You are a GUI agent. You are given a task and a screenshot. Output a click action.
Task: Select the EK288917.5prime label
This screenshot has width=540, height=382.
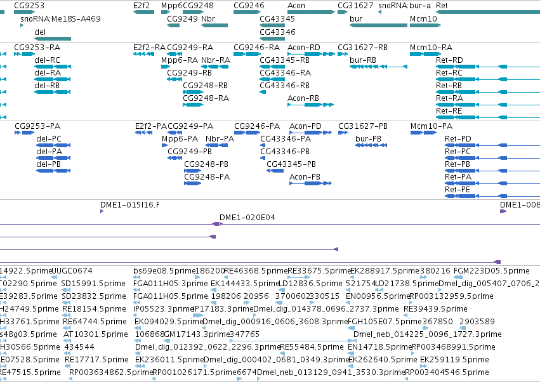[385, 271]
